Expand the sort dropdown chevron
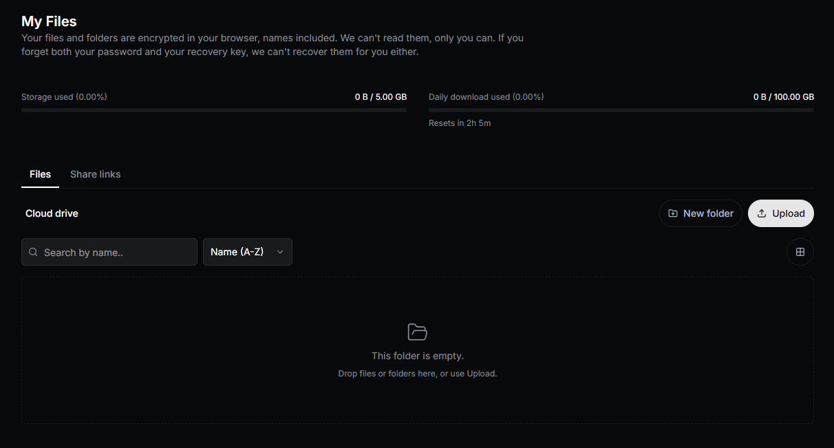The width and height of the screenshot is (834, 448). point(280,252)
